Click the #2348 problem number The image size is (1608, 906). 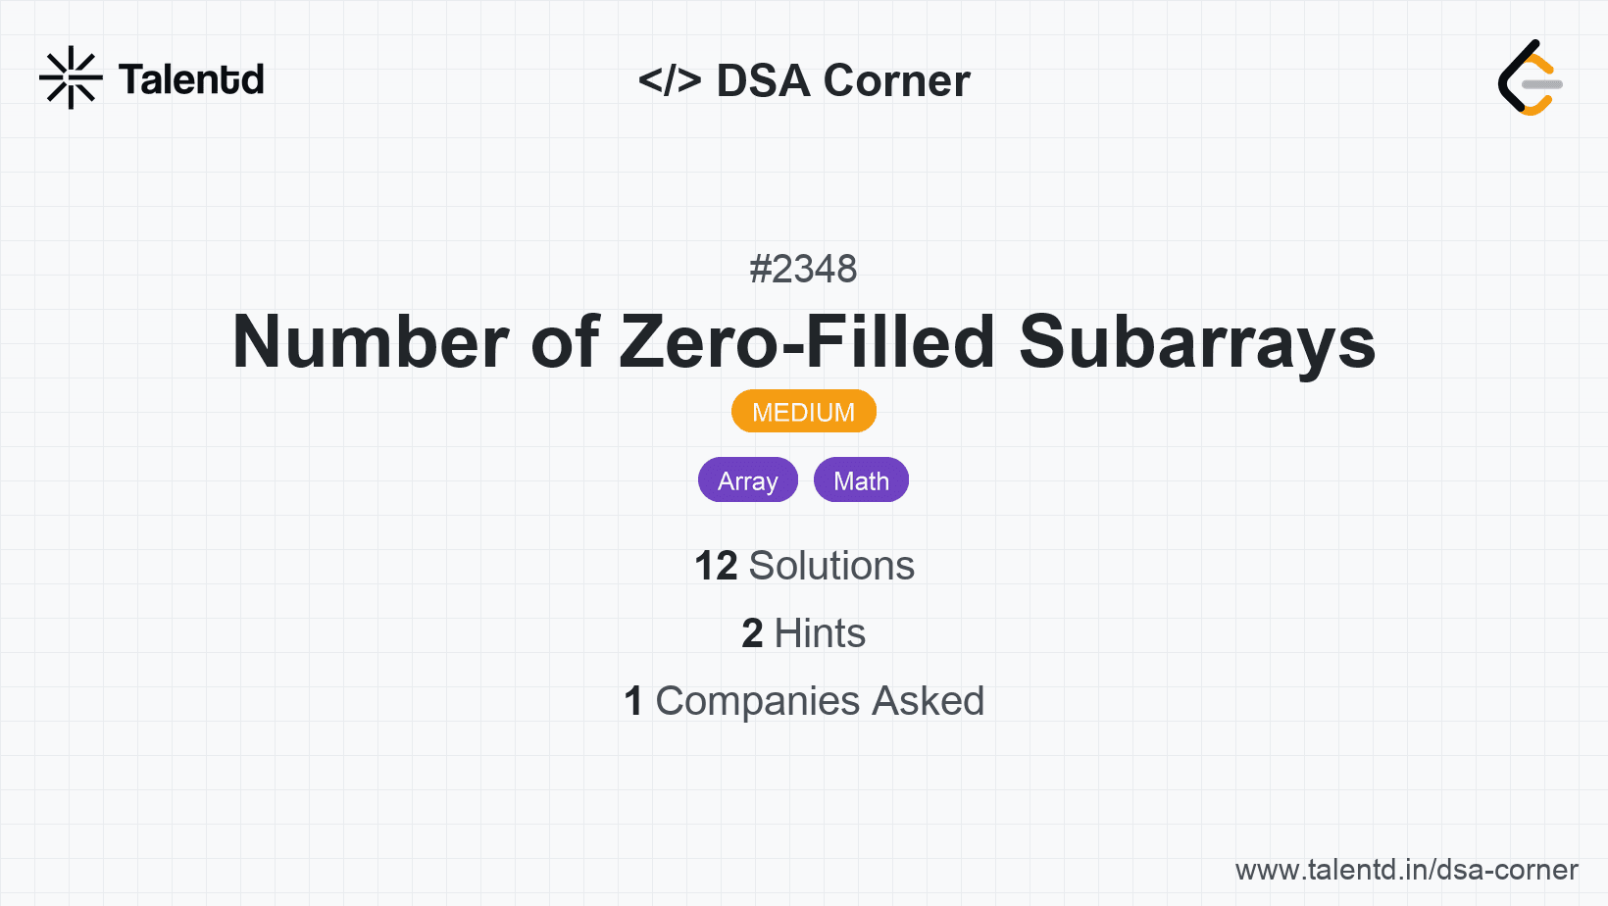(x=803, y=269)
